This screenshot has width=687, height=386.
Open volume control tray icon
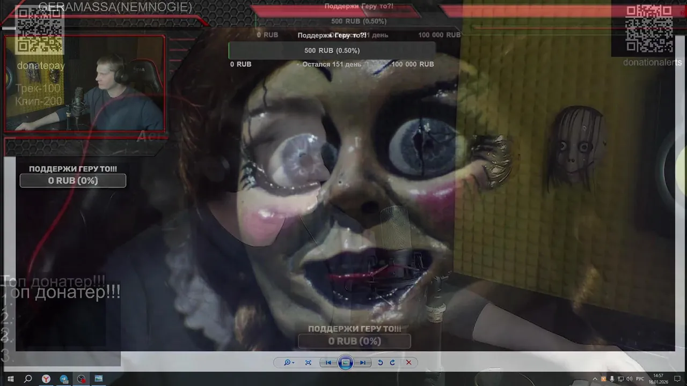pos(629,379)
